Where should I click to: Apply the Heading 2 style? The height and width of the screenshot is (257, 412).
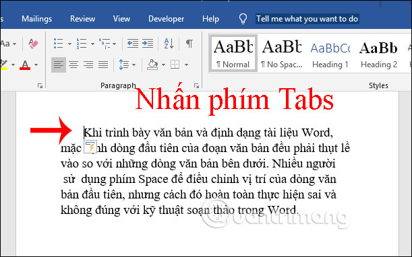coord(379,54)
